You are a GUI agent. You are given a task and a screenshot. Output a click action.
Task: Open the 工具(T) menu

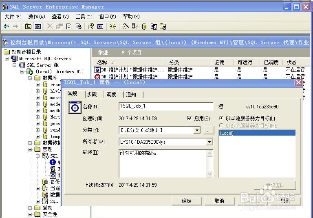point(84,17)
